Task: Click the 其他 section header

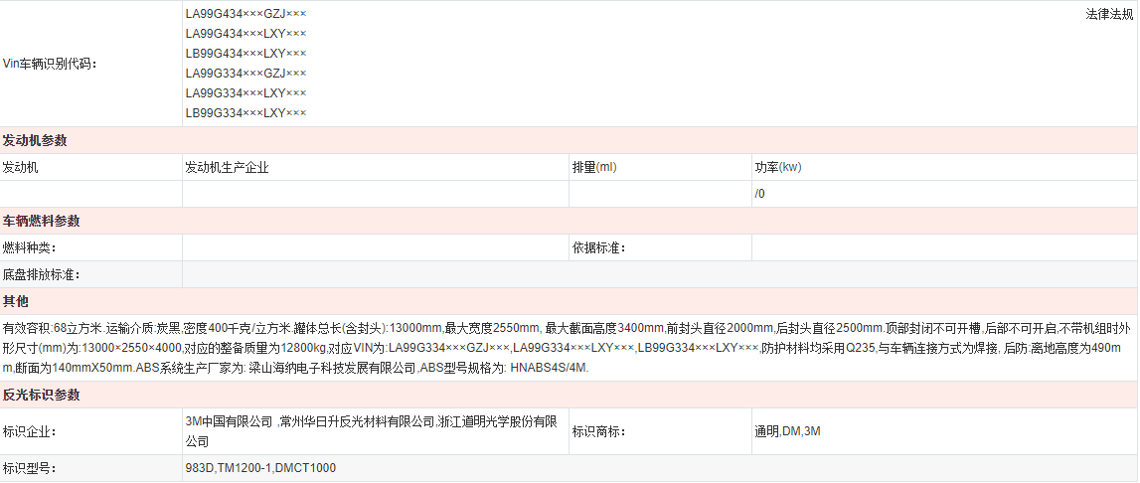Action: [16, 301]
